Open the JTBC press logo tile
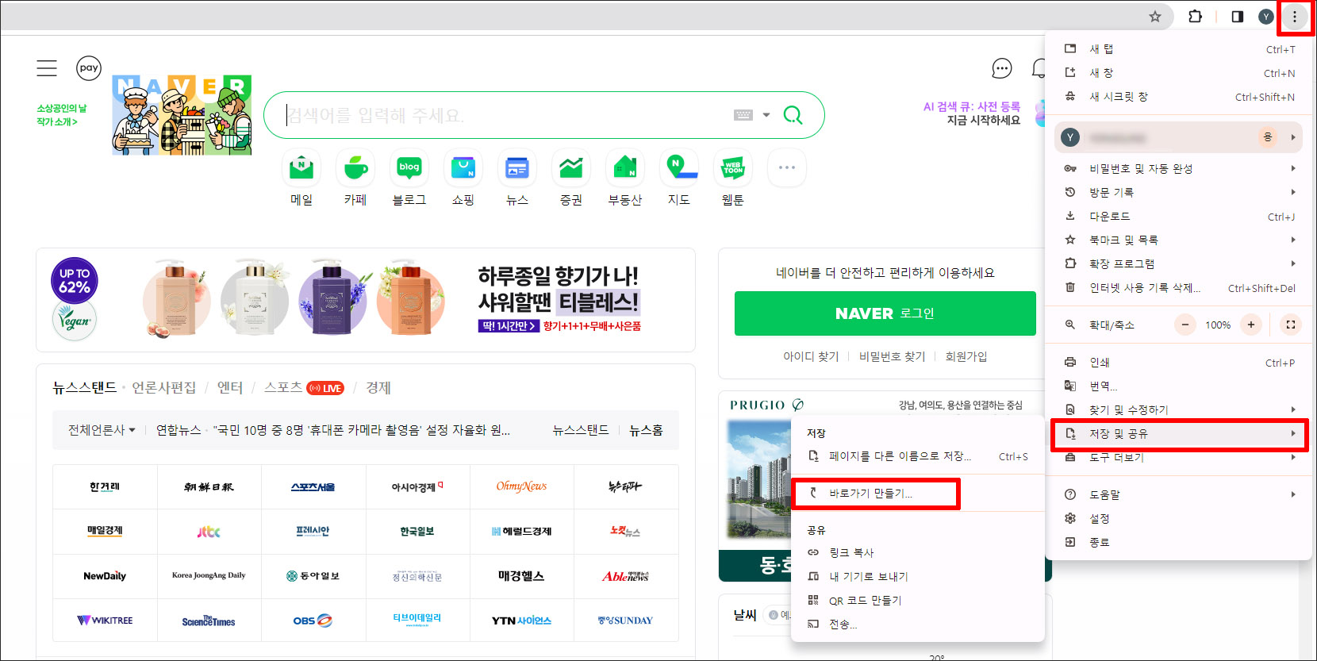 pos(209,532)
